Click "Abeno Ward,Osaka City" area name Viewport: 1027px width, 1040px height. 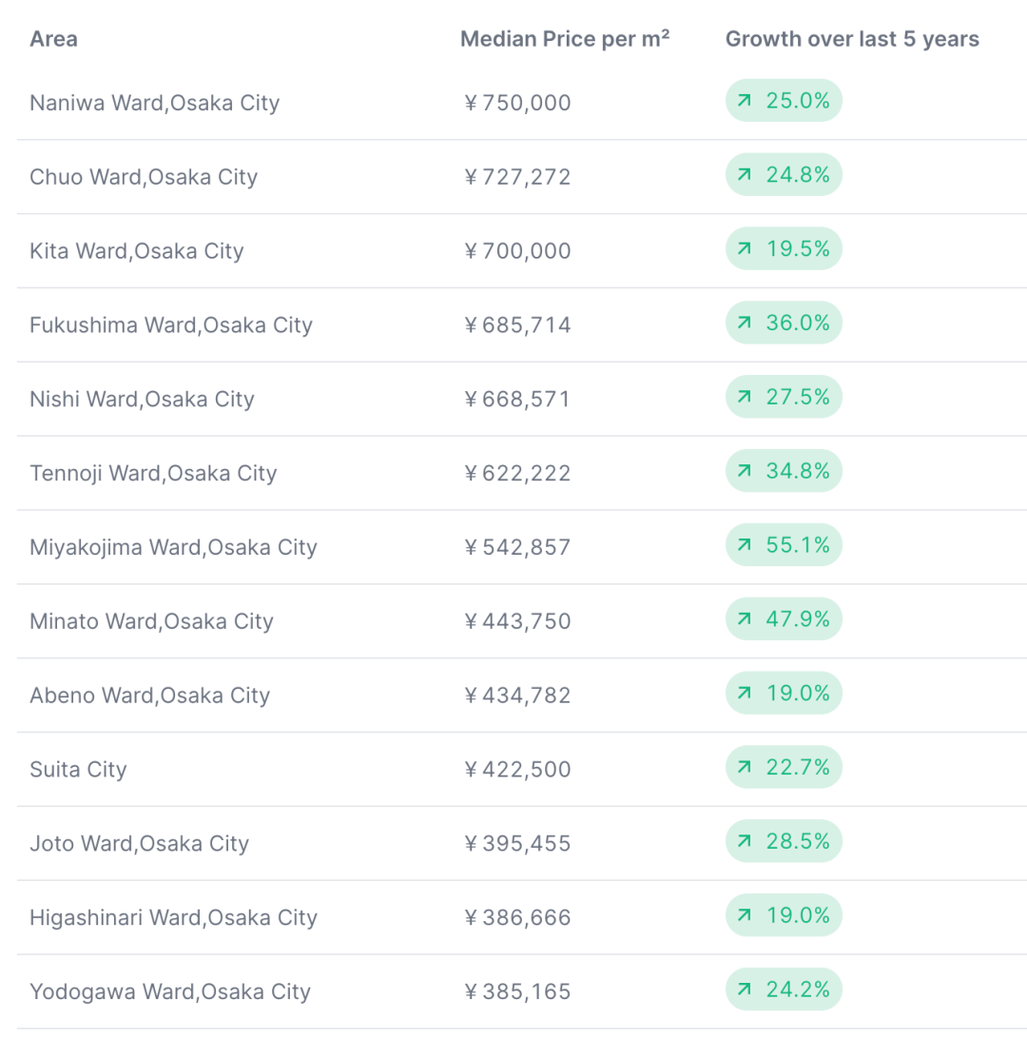click(150, 696)
